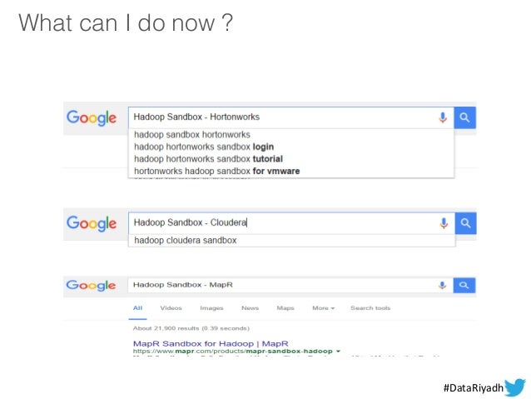Pick the 'hadoop cloudera sandbox' suggestion
Image resolution: width=531 pixels, height=399 pixels.
click(x=186, y=241)
